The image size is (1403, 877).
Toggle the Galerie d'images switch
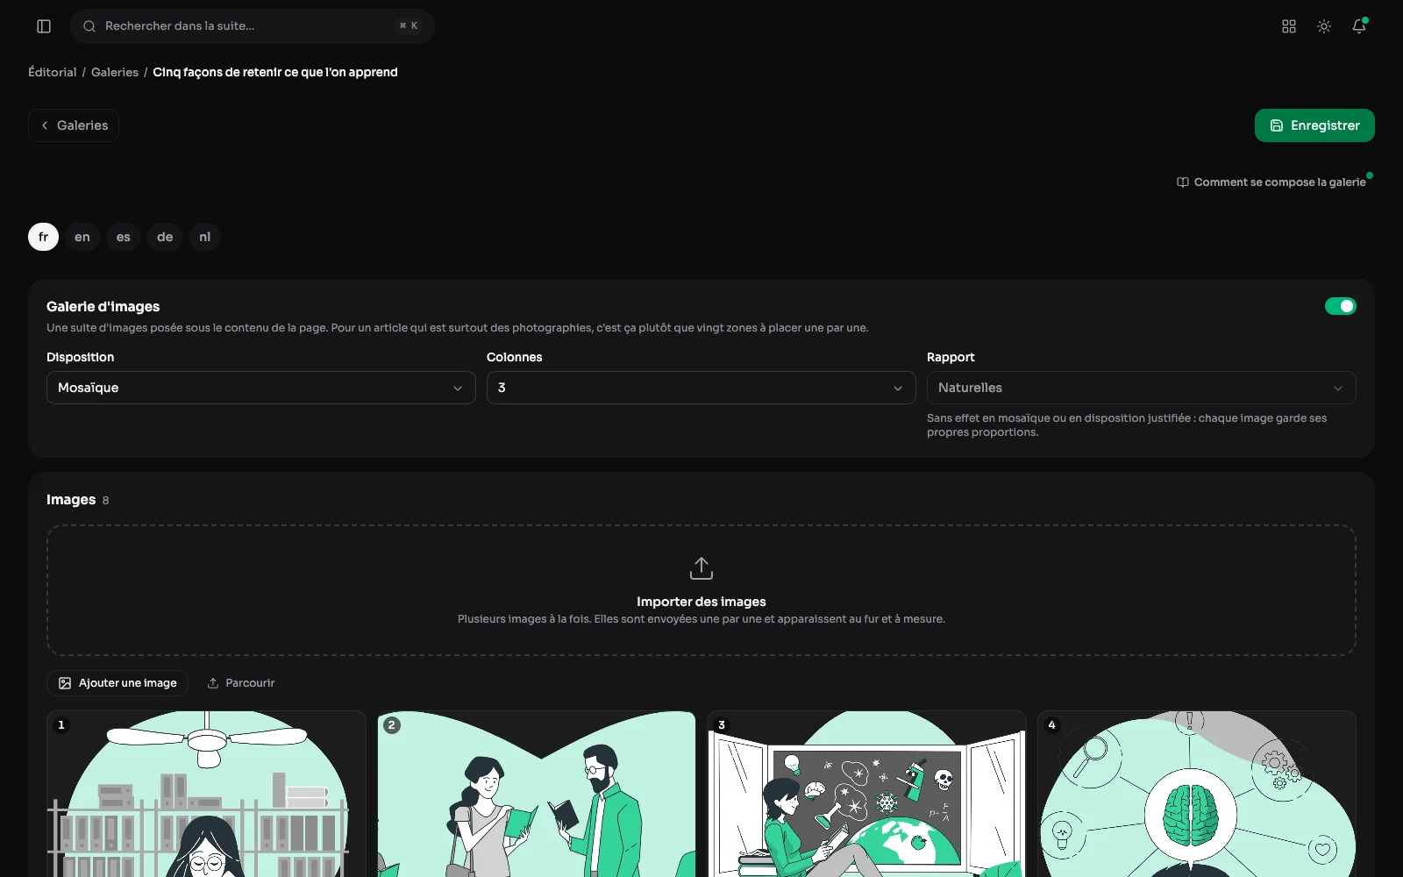coord(1341,306)
